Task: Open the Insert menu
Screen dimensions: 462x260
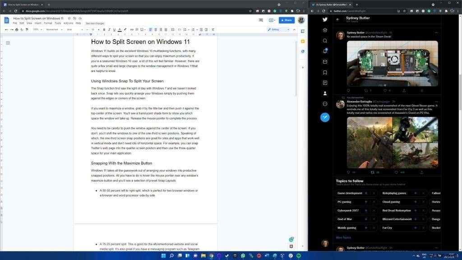Action: pyautogui.click(x=37, y=23)
